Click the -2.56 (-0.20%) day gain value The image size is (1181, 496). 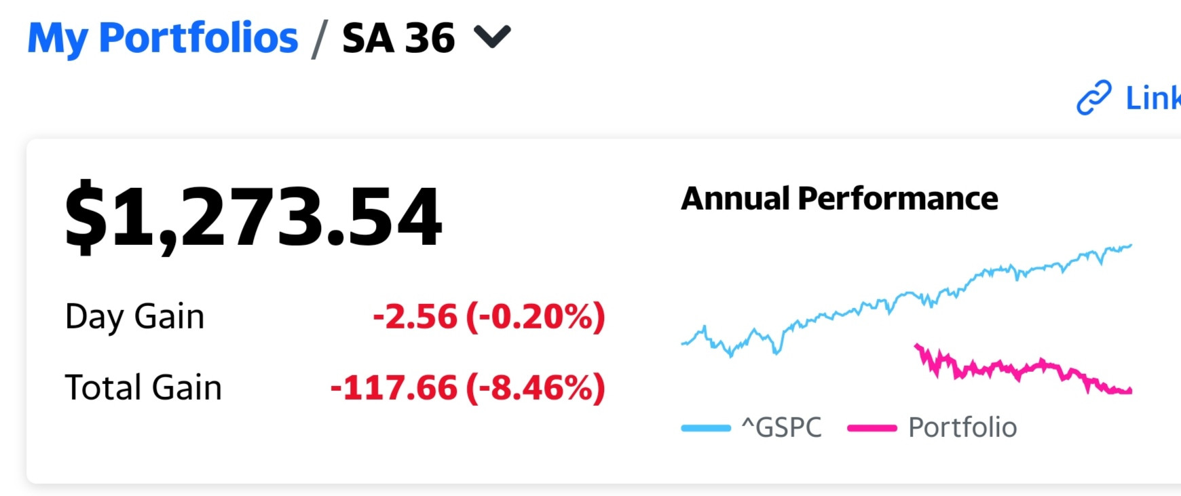click(x=489, y=317)
